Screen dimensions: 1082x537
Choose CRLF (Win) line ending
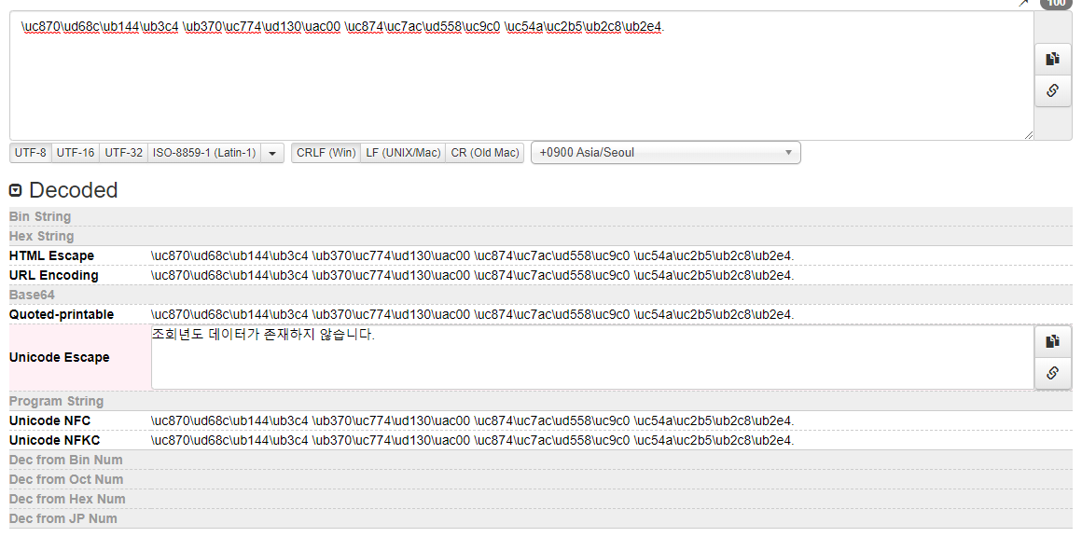coord(326,152)
